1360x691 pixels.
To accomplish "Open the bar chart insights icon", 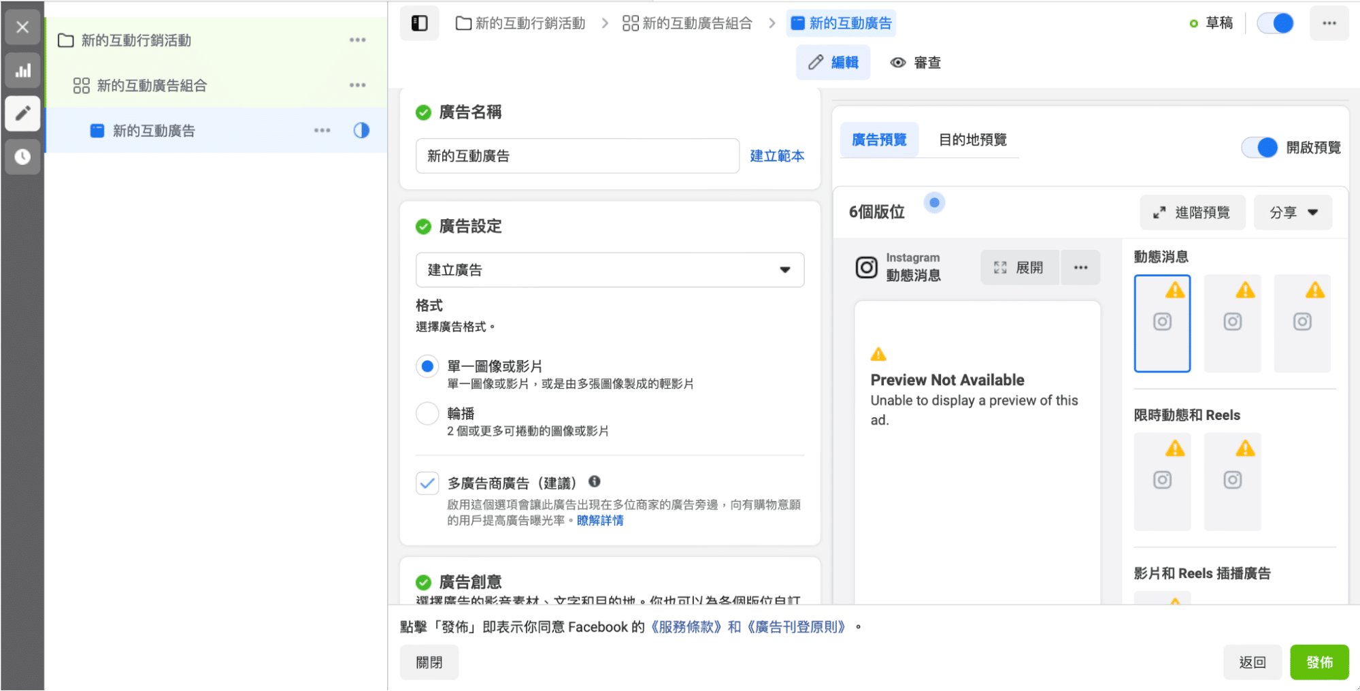I will pos(22,71).
